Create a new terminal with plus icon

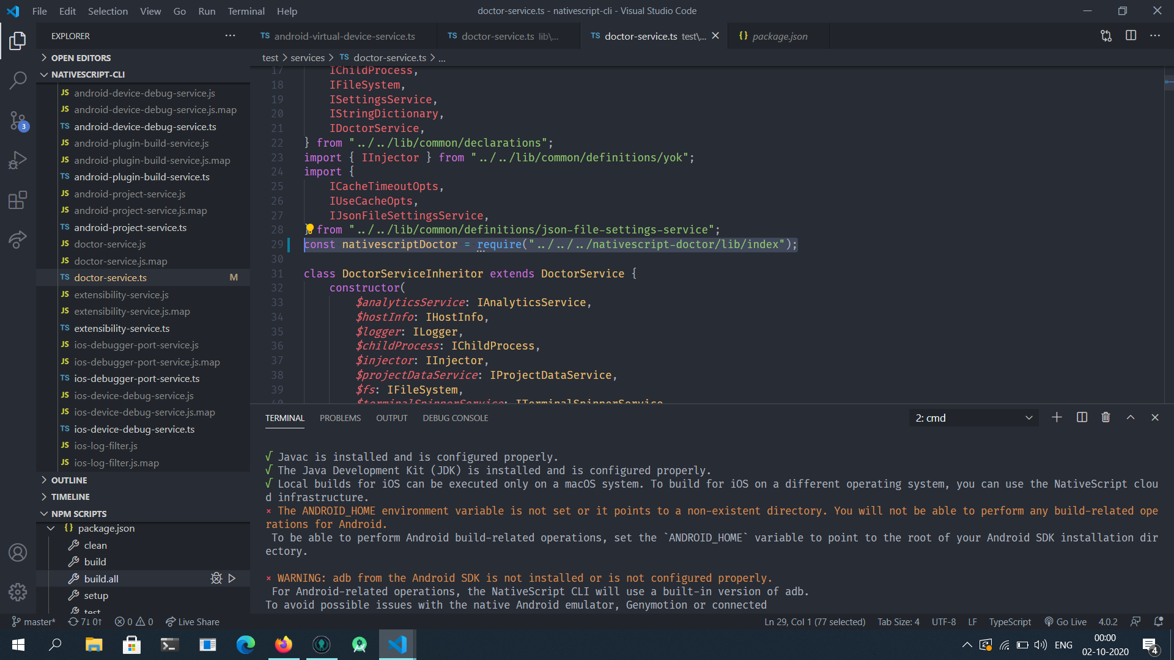1057,417
